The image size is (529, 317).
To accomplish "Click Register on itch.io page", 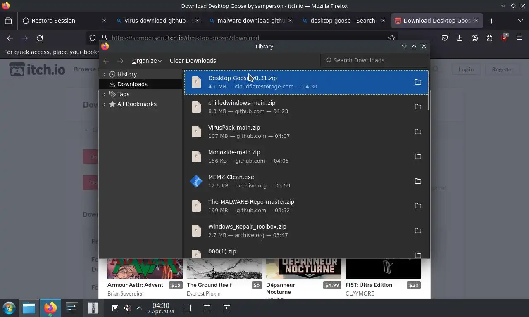I will tap(503, 69).
